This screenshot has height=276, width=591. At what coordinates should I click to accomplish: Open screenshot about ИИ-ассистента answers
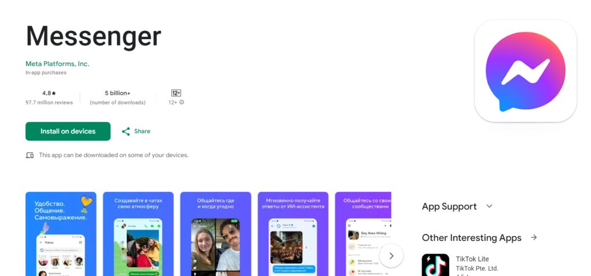[293, 234]
